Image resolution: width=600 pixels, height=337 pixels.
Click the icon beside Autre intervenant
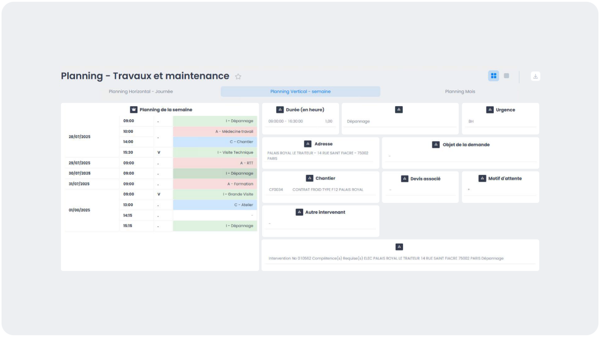[299, 212]
